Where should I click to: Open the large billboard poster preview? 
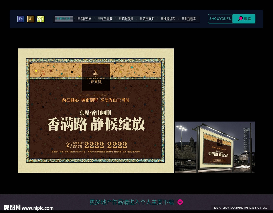click(96, 111)
